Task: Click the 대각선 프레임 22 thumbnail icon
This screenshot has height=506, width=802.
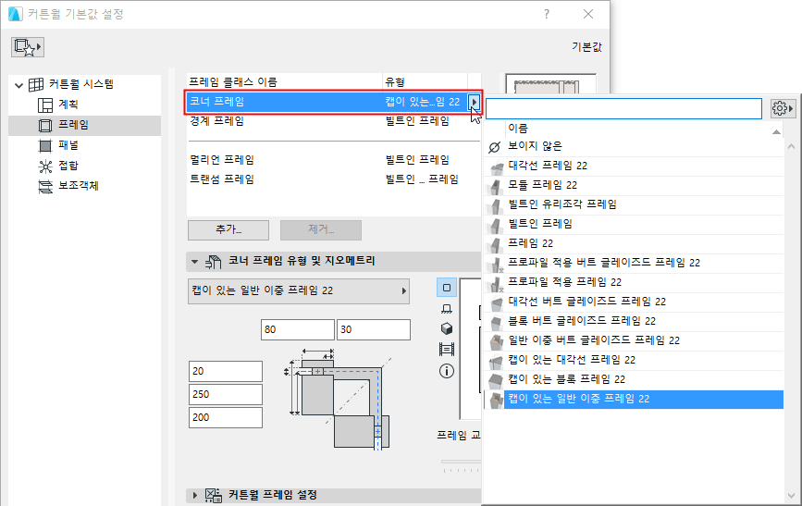Action: pos(495,167)
